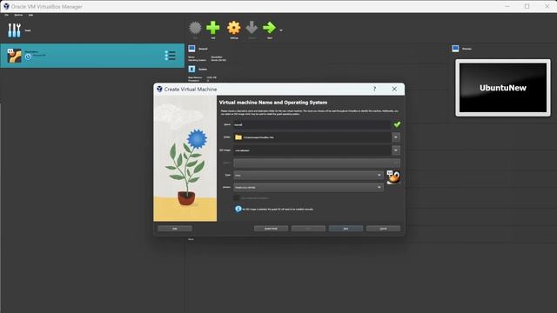The image size is (557, 313).
Task: Open the Start button dropdown arrow
Action: [x=281, y=30]
